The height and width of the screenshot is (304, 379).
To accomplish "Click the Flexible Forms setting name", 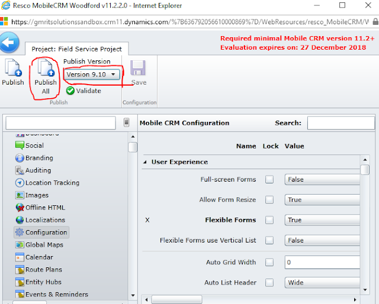I will pyautogui.click(x=230, y=220).
